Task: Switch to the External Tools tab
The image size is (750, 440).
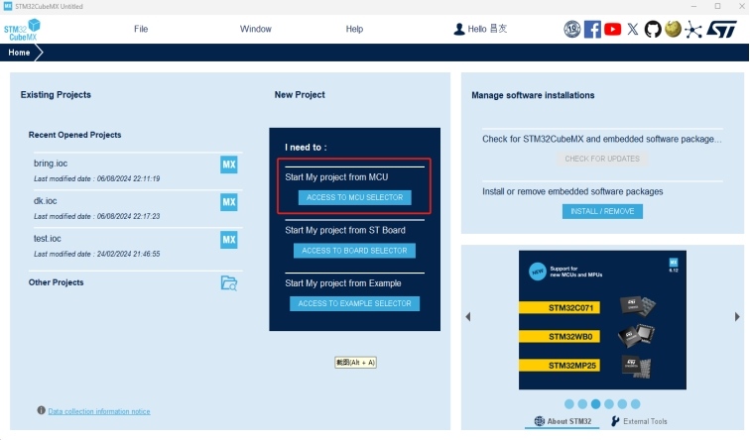Action: [x=639, y=421]
